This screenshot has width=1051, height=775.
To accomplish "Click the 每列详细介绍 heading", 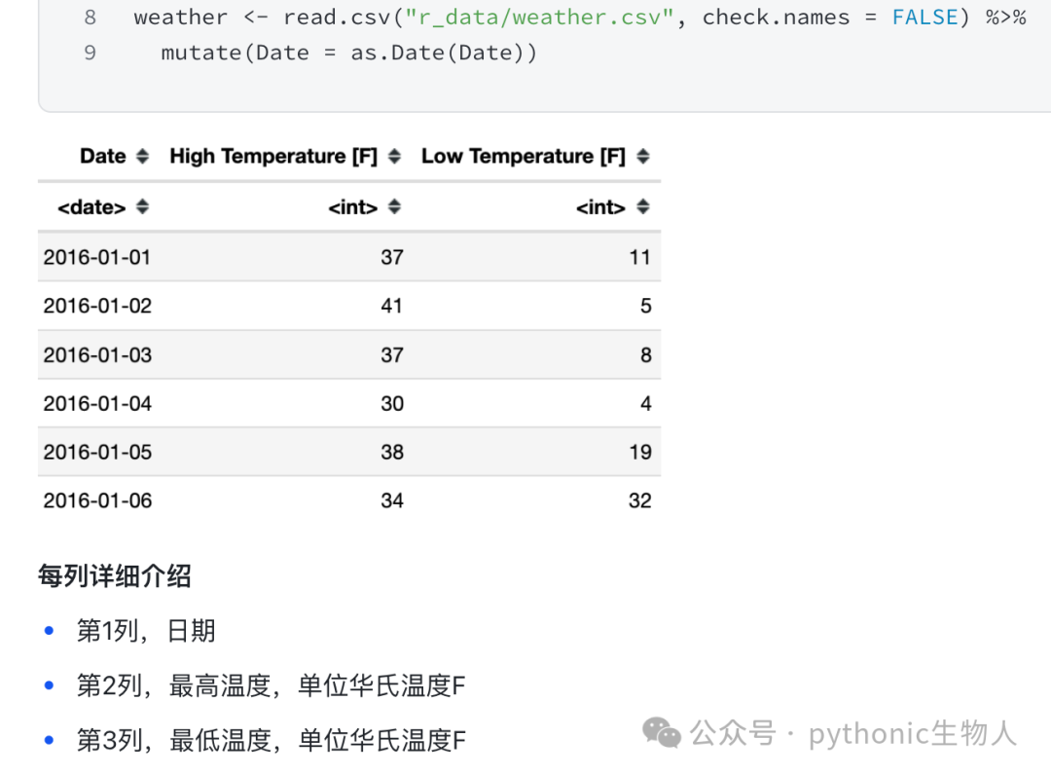I will click(115, 575).
